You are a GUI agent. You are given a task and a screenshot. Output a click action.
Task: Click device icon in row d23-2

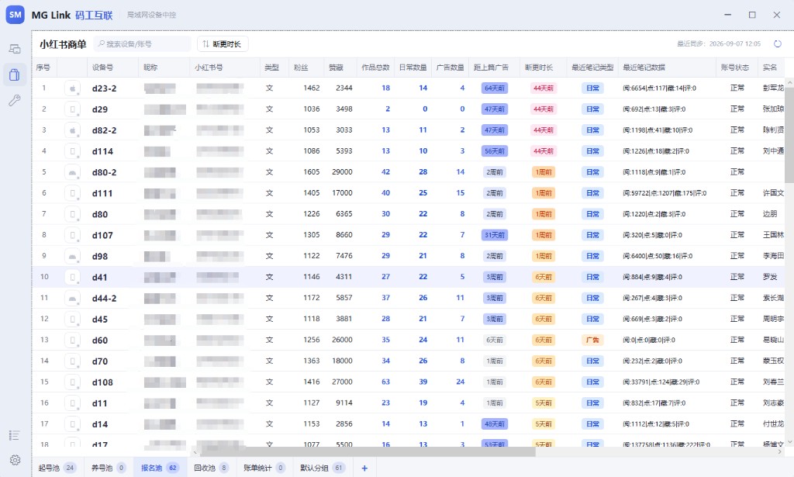click(72, 88)
